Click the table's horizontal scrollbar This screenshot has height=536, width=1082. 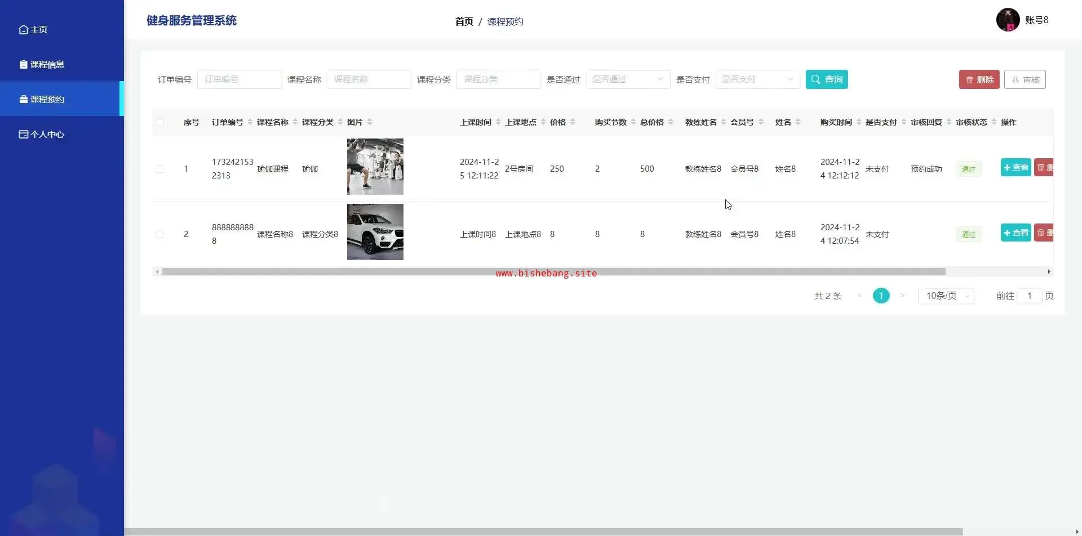(x=553, y=272)
